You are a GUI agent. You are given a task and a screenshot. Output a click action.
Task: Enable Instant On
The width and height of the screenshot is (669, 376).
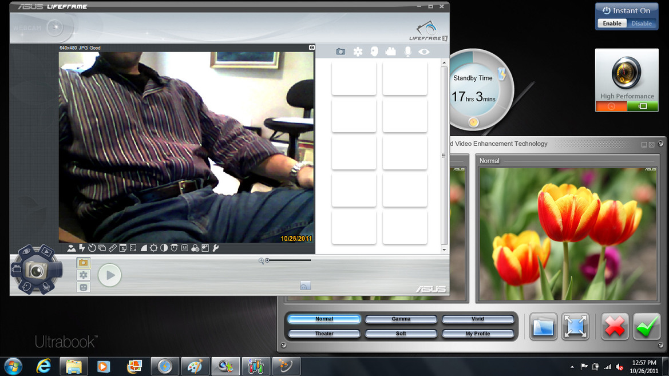(x=612, y=23)
